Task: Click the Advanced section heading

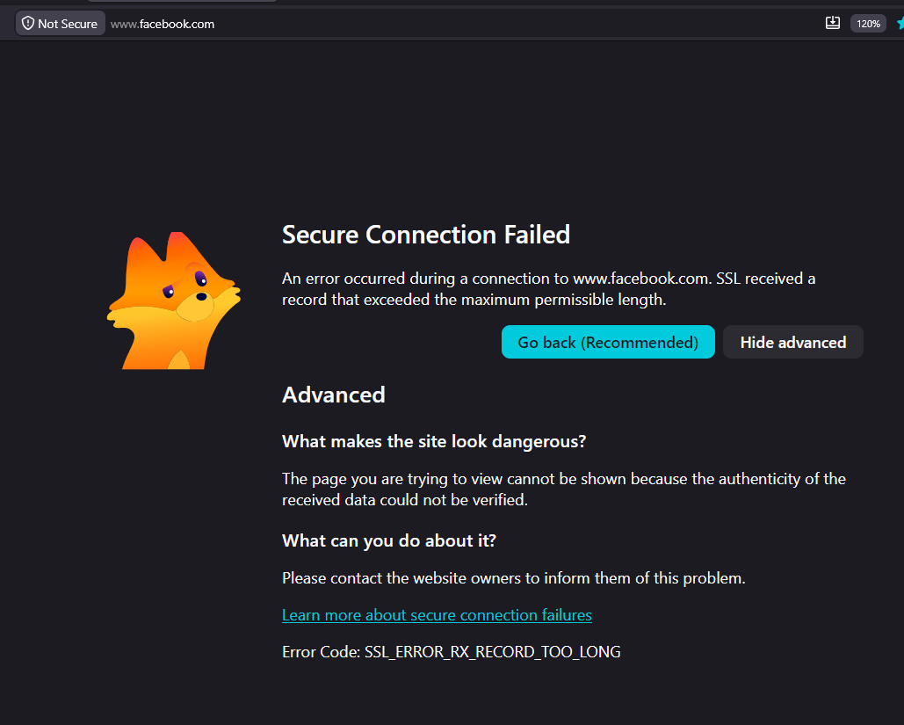Action: pos(333,395)
